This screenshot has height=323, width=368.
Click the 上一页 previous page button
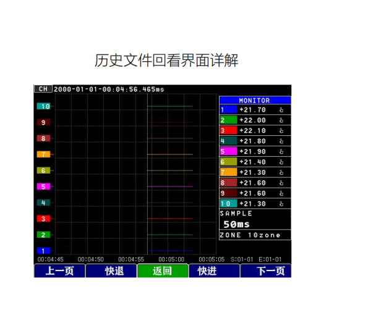coord(59,271)
